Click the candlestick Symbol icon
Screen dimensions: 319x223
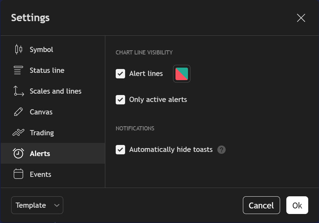(18, 50)
